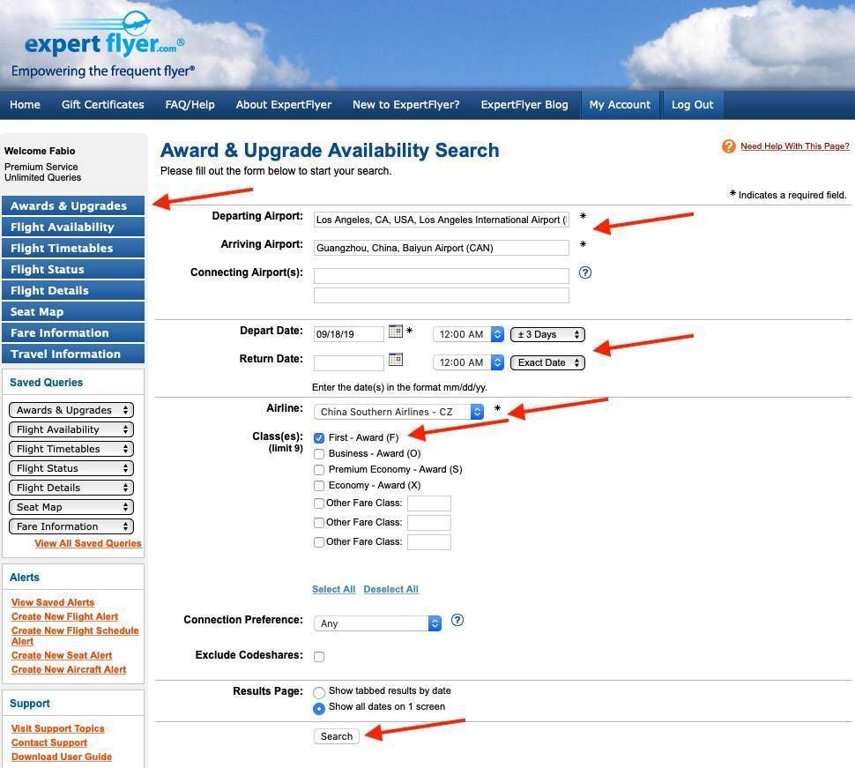Image resolution: width=855 pixels, height=768 pixels.
Task: Select Flight Status sidebar item
Action: click(x=73, y=270)
